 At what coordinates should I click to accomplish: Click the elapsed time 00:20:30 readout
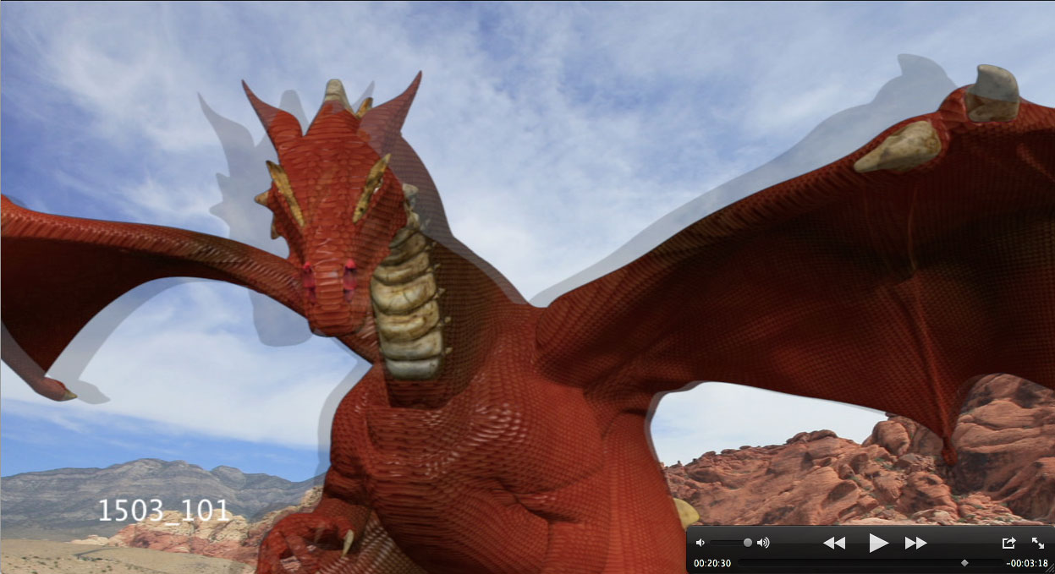point(712,563)
